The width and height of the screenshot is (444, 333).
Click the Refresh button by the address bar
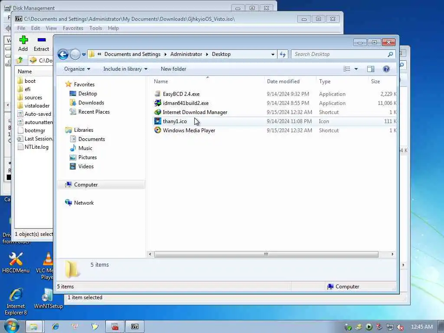point(283,54)
